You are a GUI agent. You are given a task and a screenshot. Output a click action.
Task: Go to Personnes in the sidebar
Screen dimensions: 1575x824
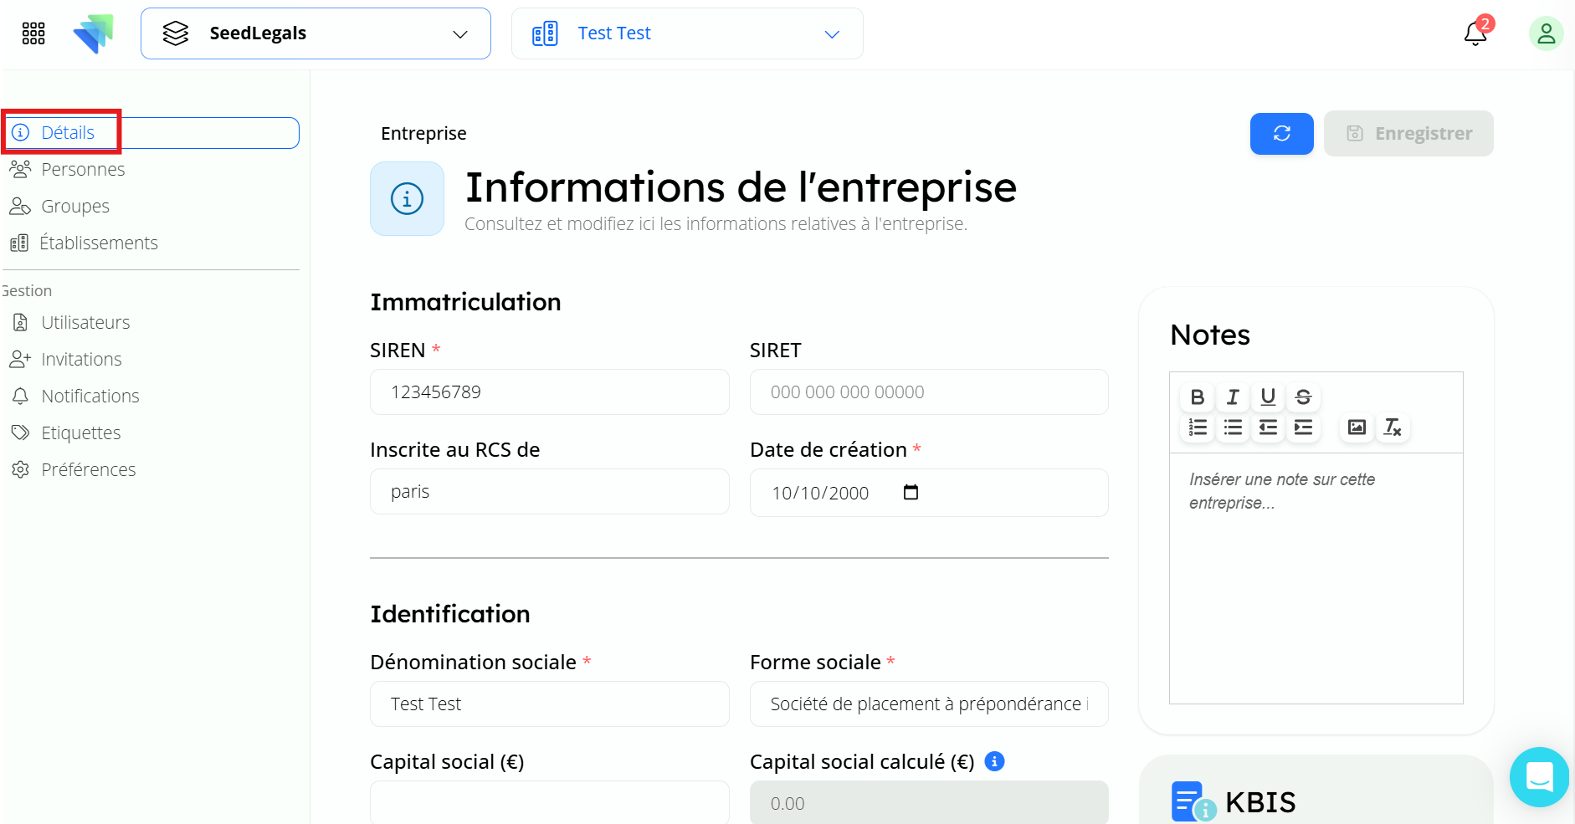[x=83, y=170]
